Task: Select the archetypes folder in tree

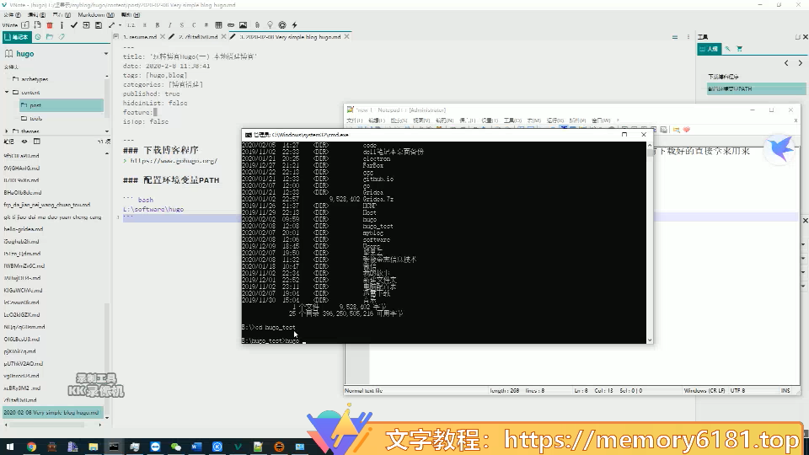Action: point(35,79)
